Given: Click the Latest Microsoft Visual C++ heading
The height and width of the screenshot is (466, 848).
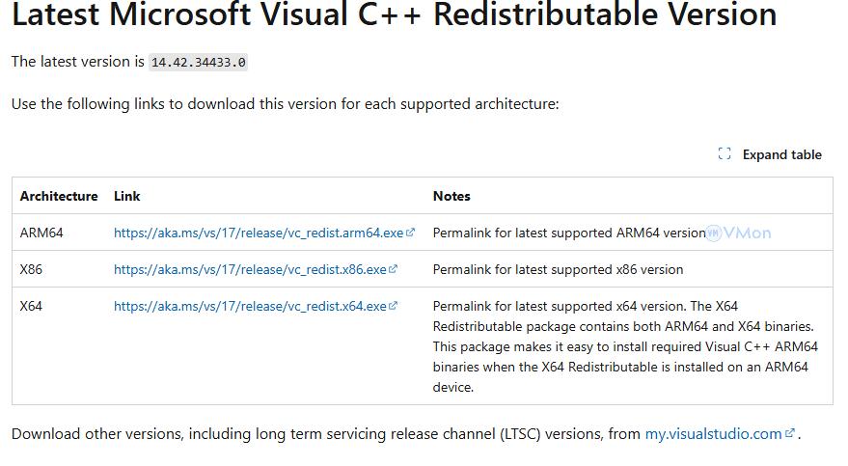Looking at the screenshot, I should [394, 14].
